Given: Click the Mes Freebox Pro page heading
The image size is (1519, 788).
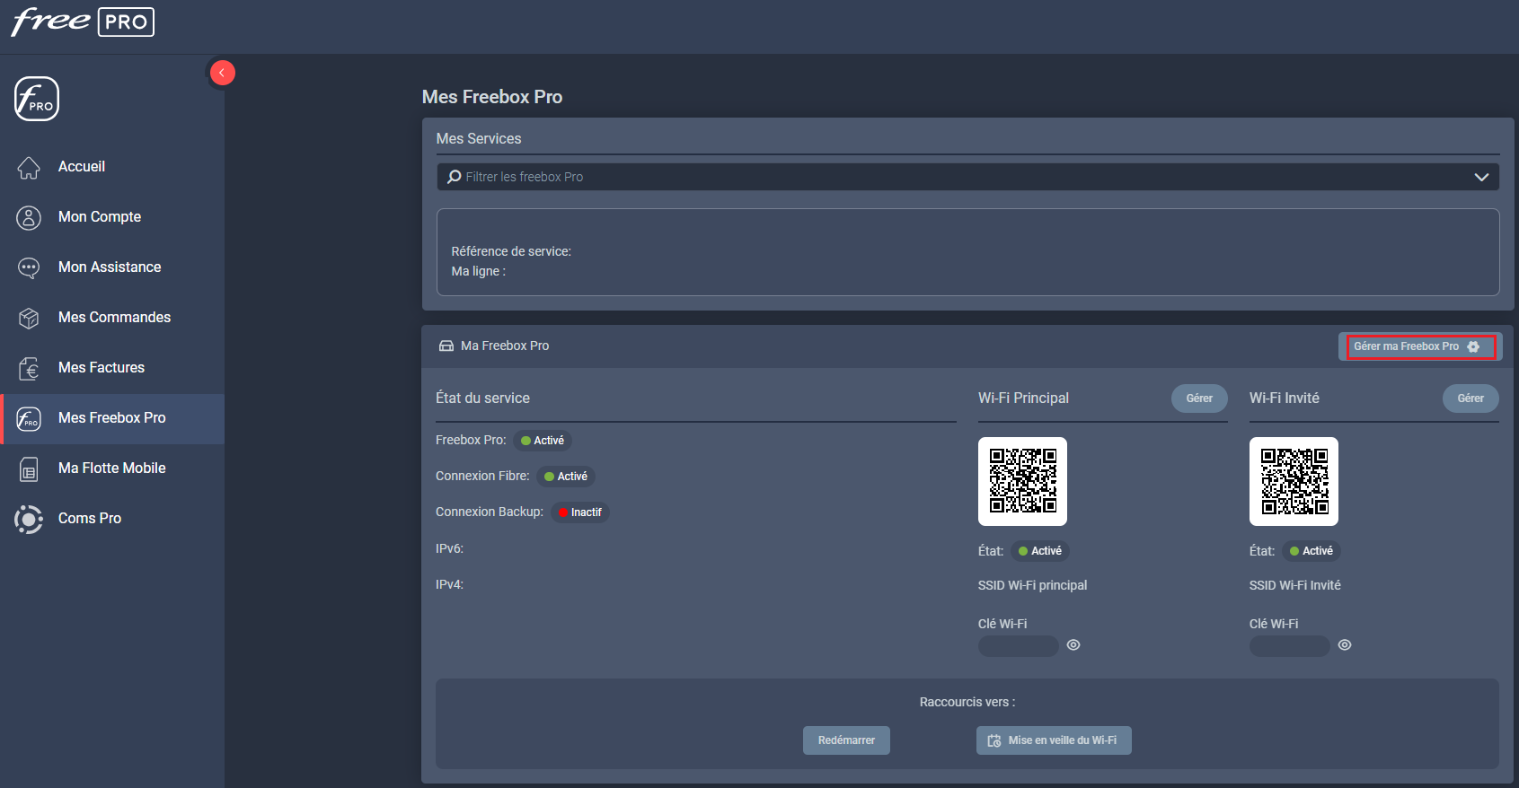Looking at the screenshot, I should tap(492, 97).
